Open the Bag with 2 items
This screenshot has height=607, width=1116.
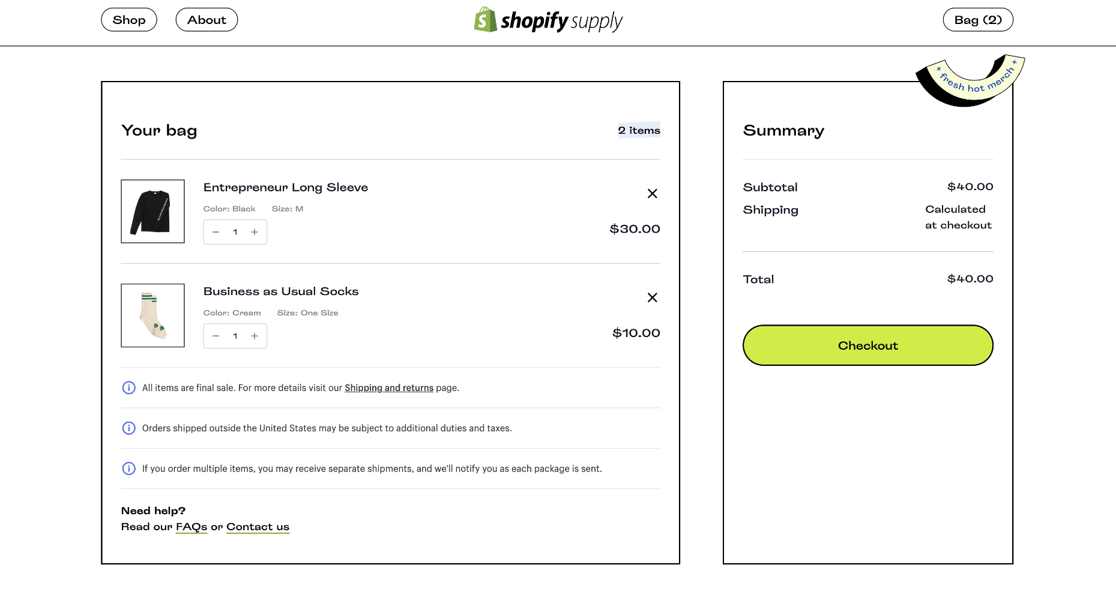(978, 19)
